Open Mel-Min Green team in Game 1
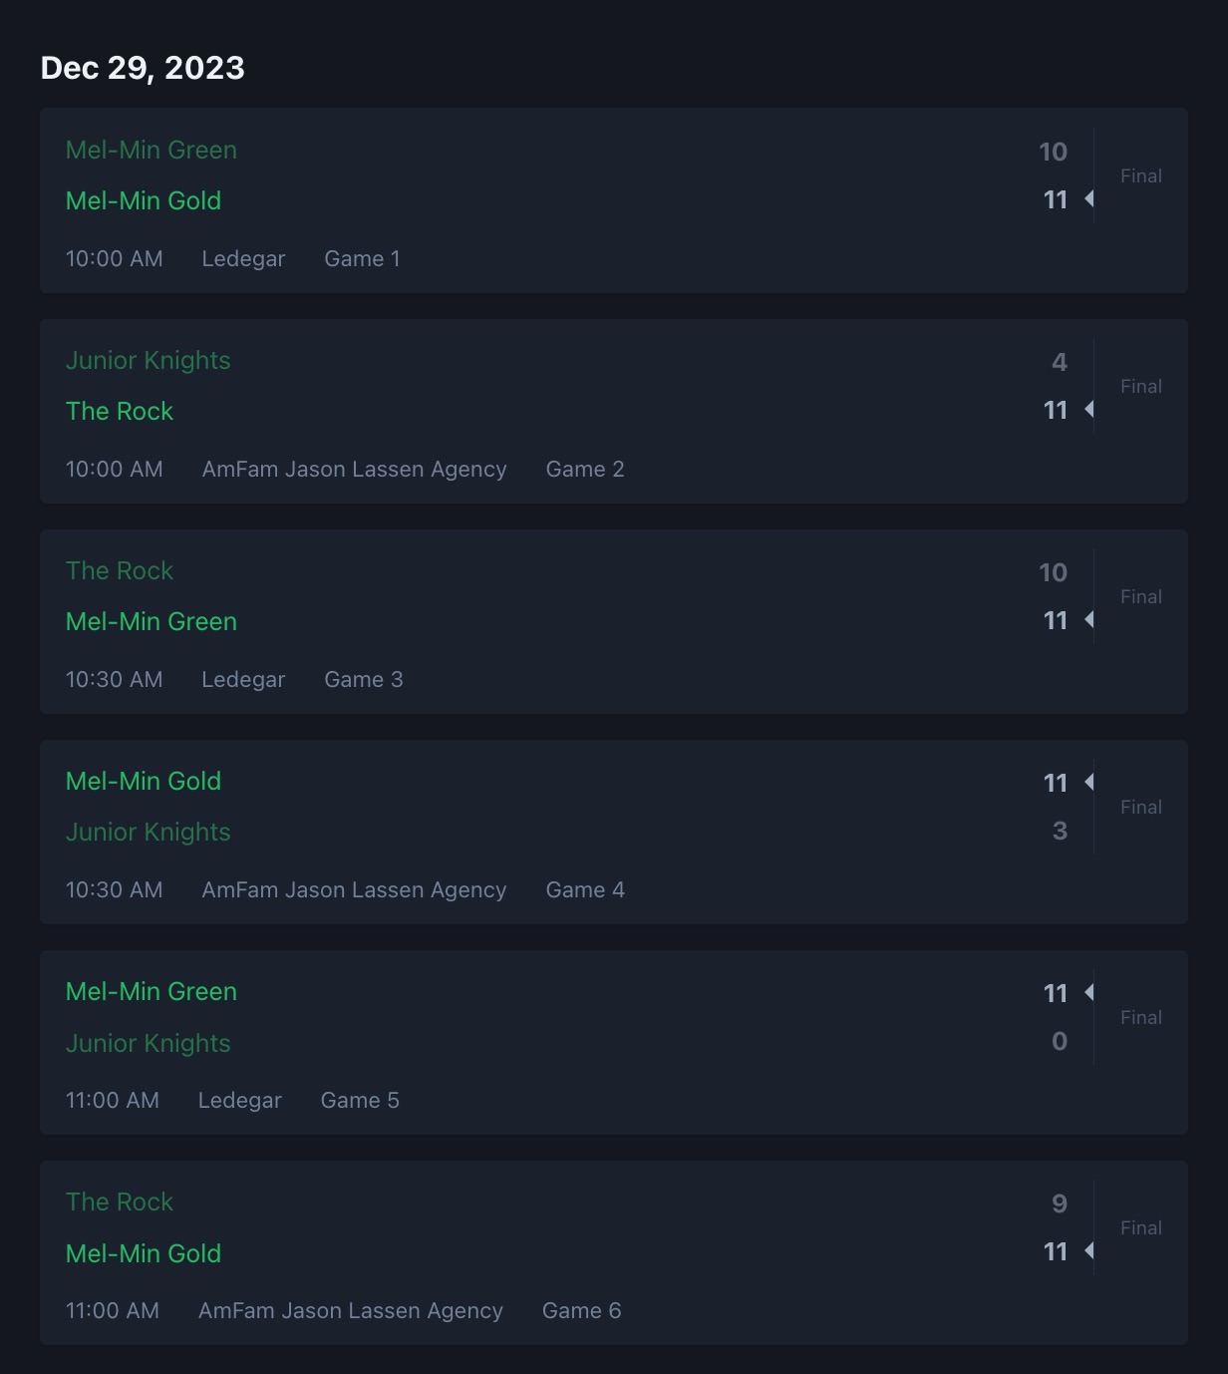 point(152,150)
